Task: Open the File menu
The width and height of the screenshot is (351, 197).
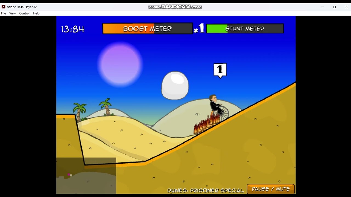Action: pos(4,13)
